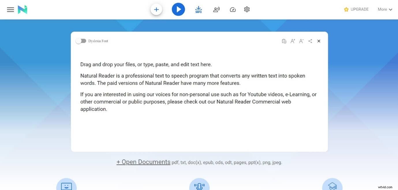This screenshot has height=190, width=398.
Task: Open Documents to upload a file
Action: [143, 162]
